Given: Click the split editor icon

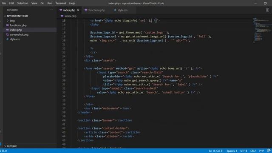Looking at the screenshot, I should (267, 10).
